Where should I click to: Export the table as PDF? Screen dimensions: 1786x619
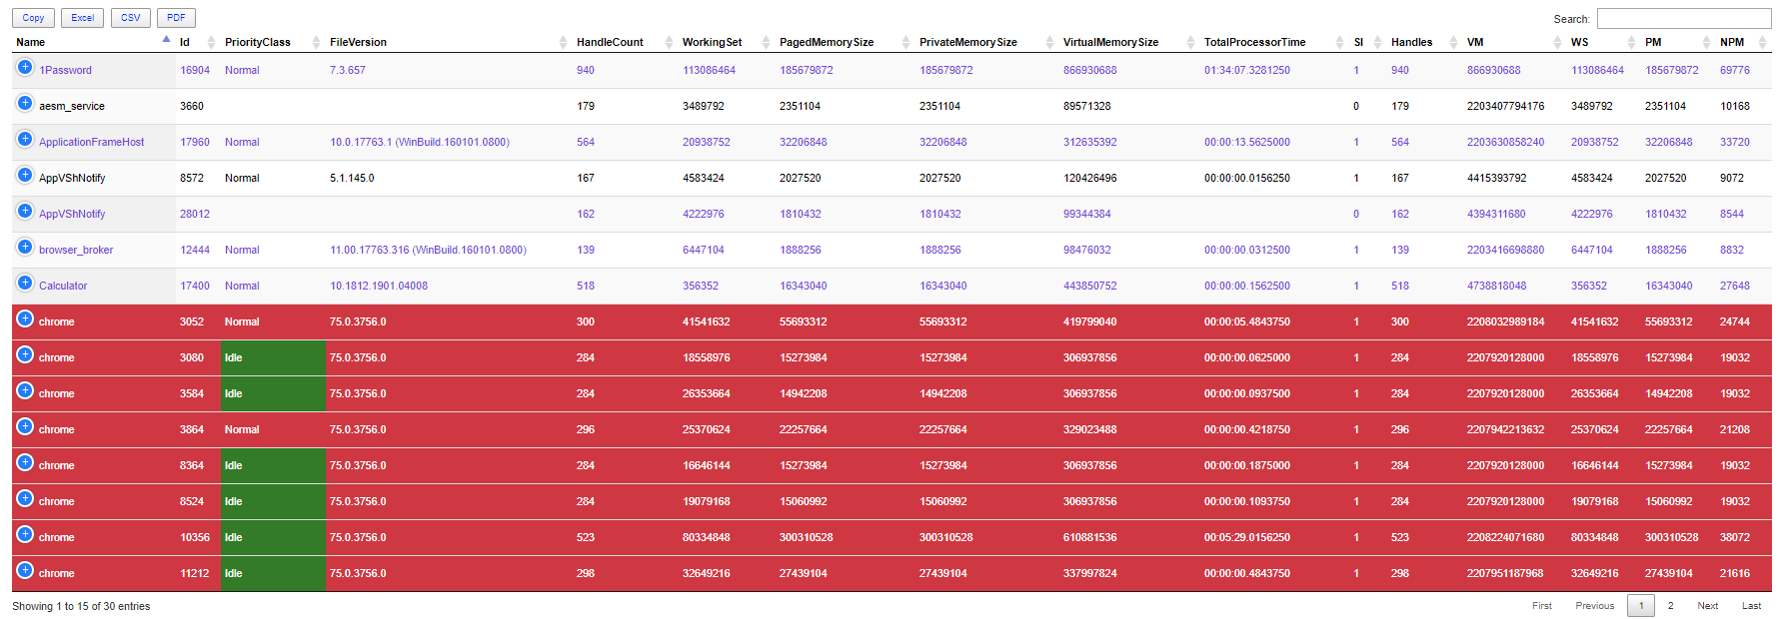176,18
